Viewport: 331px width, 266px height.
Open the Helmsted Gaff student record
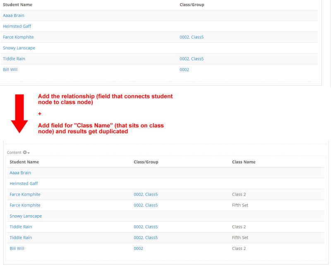pyautogui.click(x=17, y=26)
